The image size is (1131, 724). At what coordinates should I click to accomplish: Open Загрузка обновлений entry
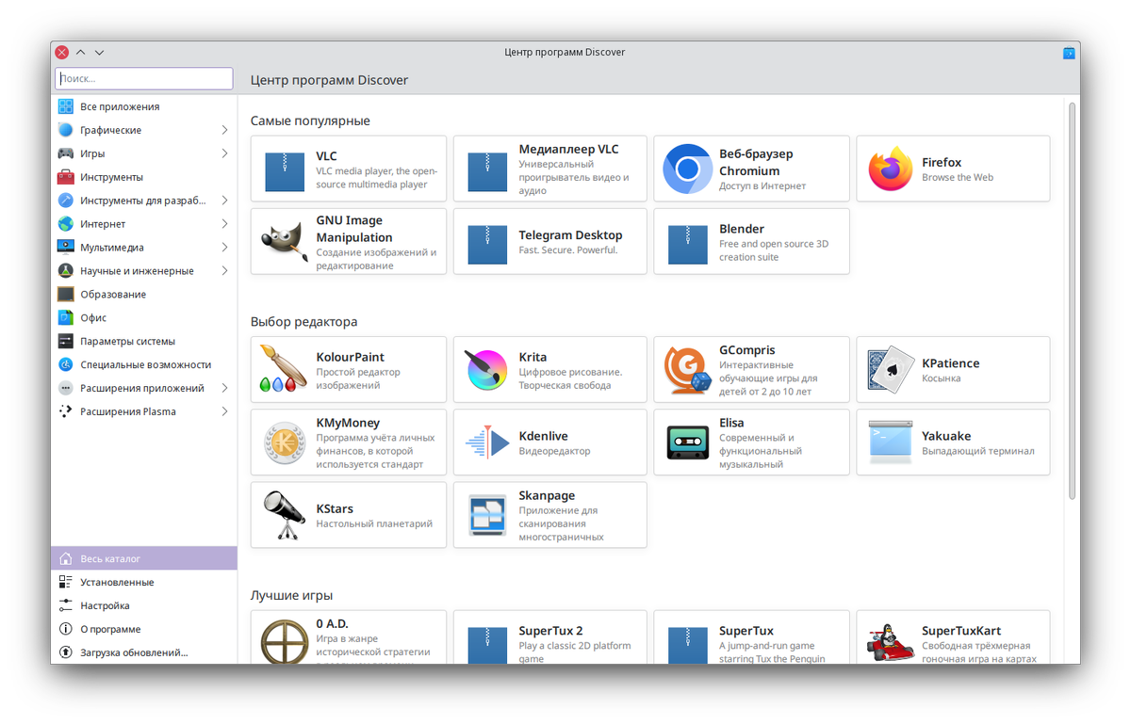tap(144, 652)
